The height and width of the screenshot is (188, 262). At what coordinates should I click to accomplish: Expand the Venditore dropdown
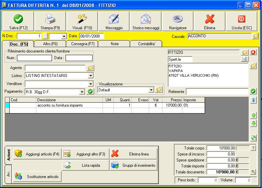tap(91, 84)
